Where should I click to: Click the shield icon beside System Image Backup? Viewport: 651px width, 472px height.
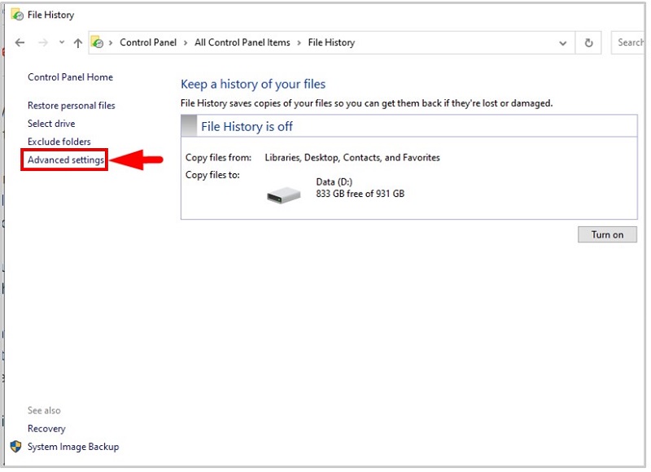[16, 446]
